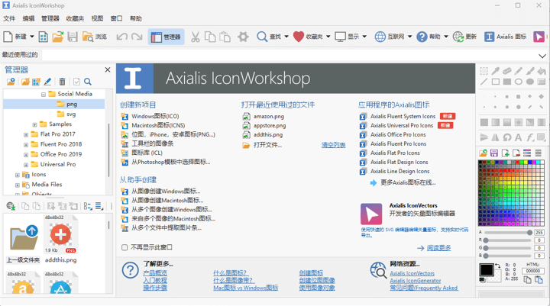Click the search magnifier icon in 管理器 panel

tap(88, 82)
